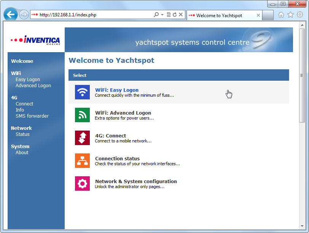Minimize the browser window

point(273,4)
